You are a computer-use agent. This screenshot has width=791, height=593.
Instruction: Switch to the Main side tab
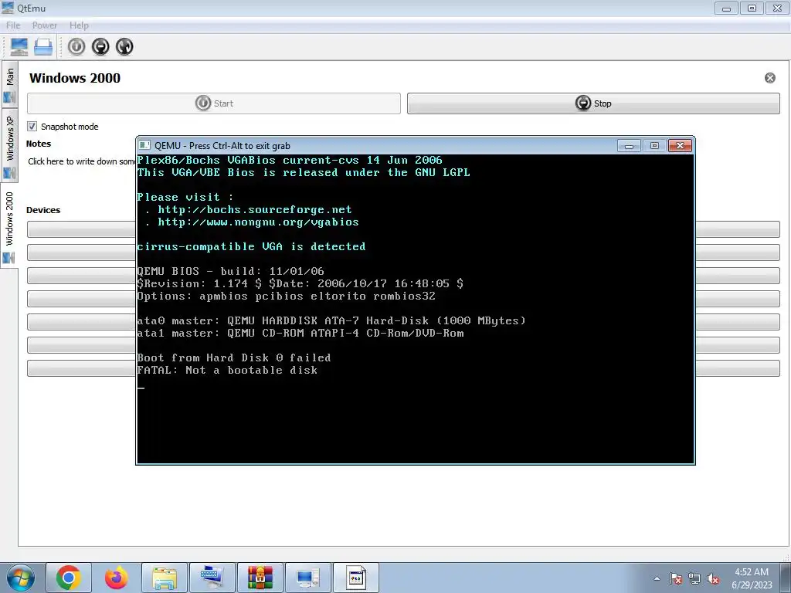[x=9, y=83]
